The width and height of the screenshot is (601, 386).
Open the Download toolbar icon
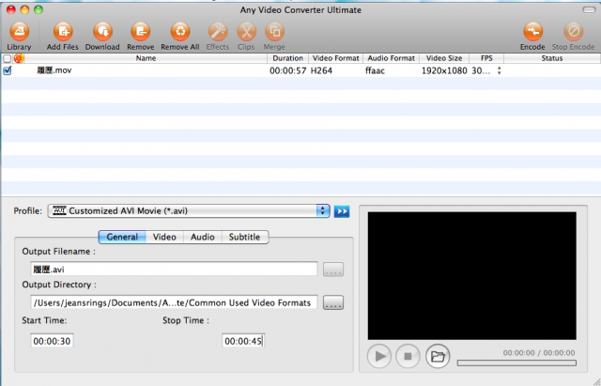click(x=102, y=31)
